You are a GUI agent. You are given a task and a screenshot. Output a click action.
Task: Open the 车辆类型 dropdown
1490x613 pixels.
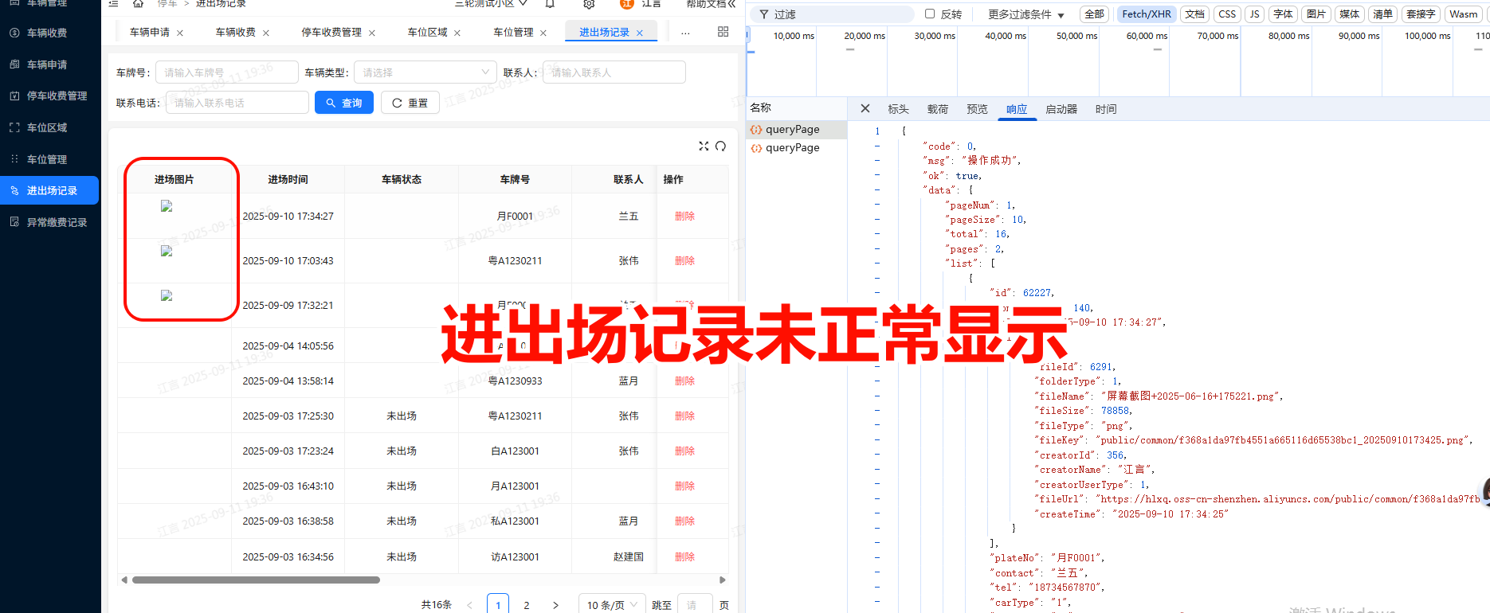click(425, 72)
